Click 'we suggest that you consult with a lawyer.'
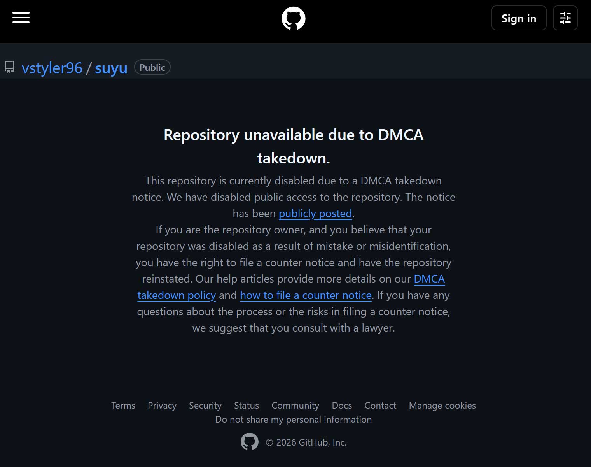Screen dimensions: 591x467 pos(294,328)
